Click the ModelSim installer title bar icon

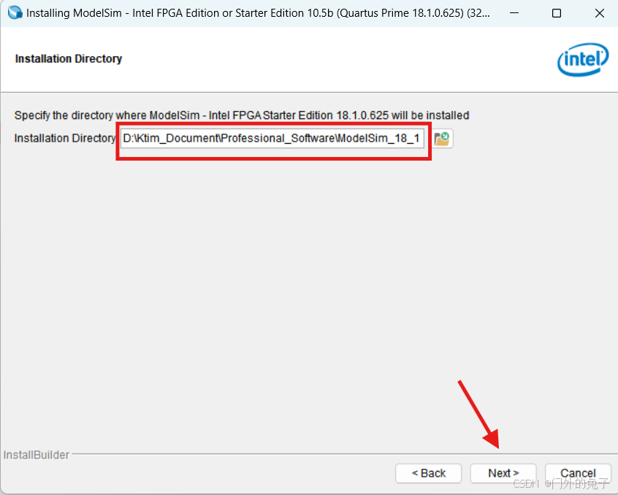(x=15, y=12)
